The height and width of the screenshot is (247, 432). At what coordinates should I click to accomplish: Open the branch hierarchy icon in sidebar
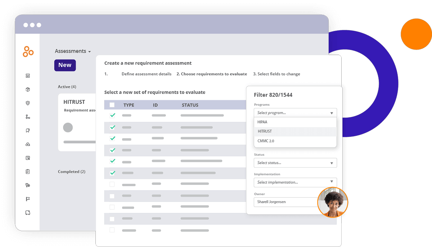pyautogui.click(x=28, y=117)
